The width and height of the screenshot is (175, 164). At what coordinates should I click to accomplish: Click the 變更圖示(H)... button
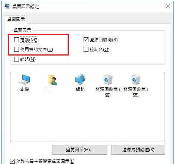[x=80, y=150]
